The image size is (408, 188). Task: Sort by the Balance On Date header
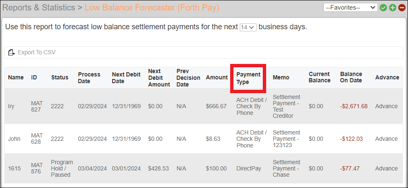coord(351,77)
